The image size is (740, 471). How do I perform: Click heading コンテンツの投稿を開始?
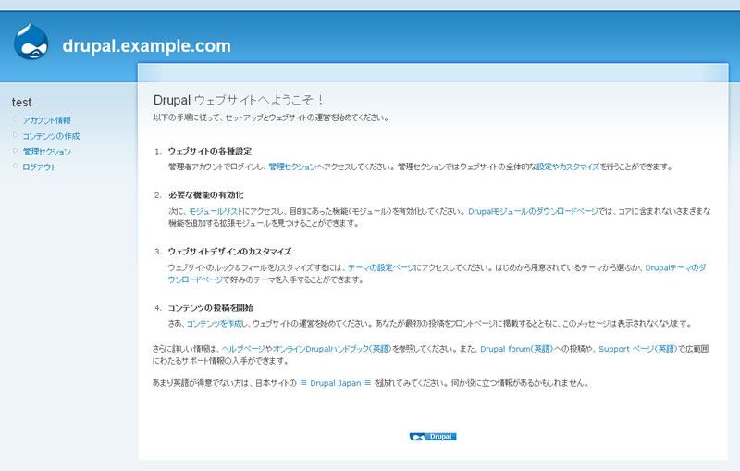pos(211,308)
